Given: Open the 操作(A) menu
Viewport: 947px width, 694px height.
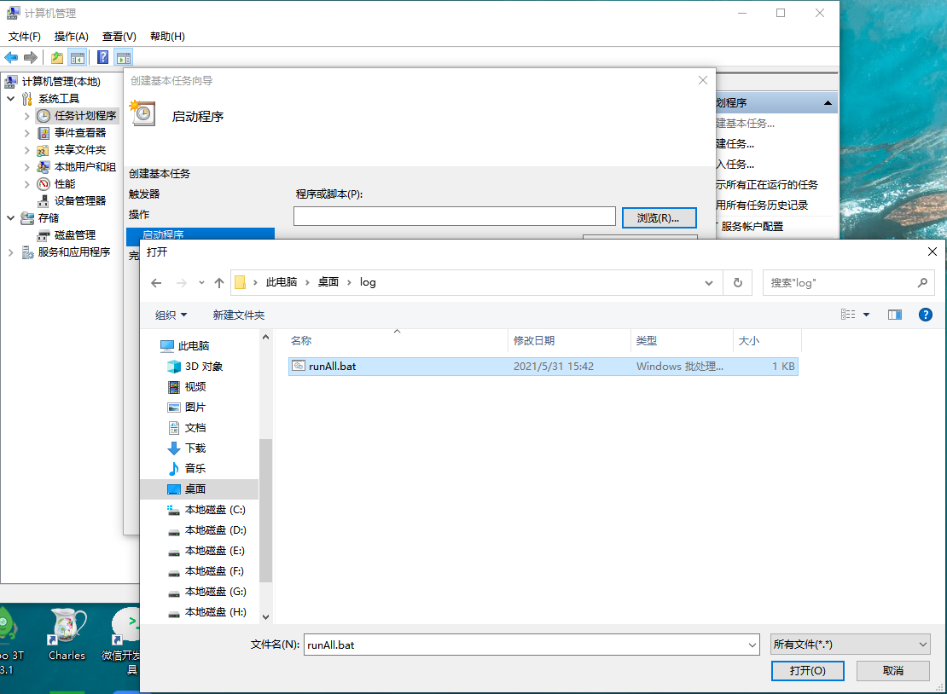Looking at the screenshot, I should pyautogui.click(x=72, y=36).
